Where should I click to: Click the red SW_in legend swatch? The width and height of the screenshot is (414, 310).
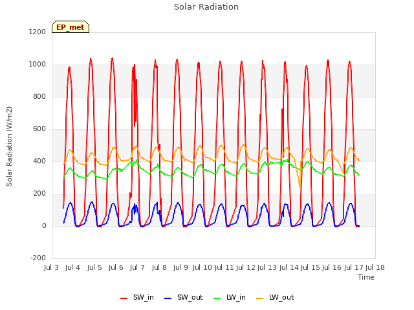pyautogui.click(x=124, y=298)
